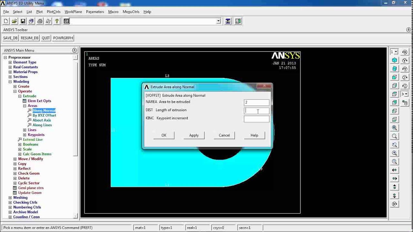Collapse the Preprocessor tree node
Viewport: 413px width, 232px height.
(x=5, y=57)
